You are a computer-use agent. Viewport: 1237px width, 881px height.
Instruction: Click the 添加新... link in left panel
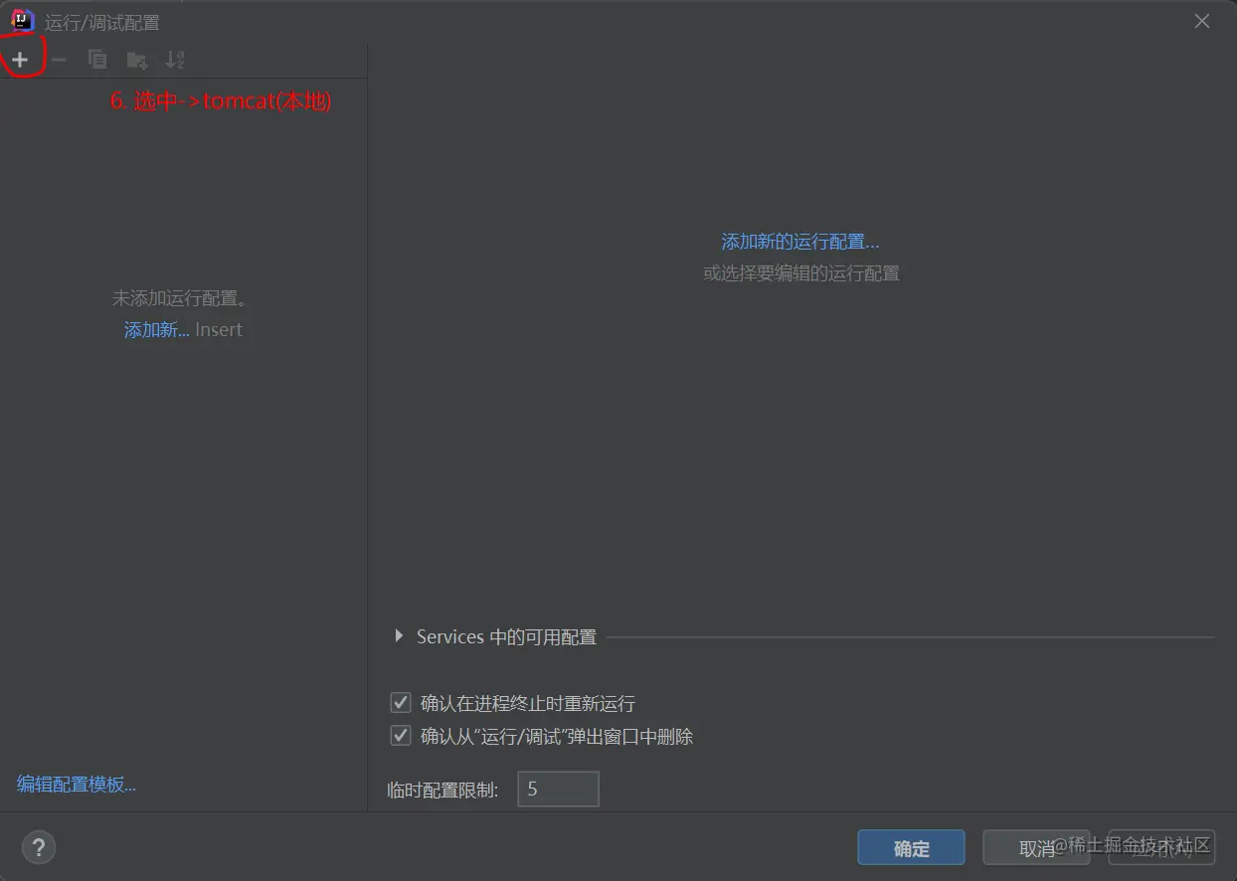click(155, 329)
